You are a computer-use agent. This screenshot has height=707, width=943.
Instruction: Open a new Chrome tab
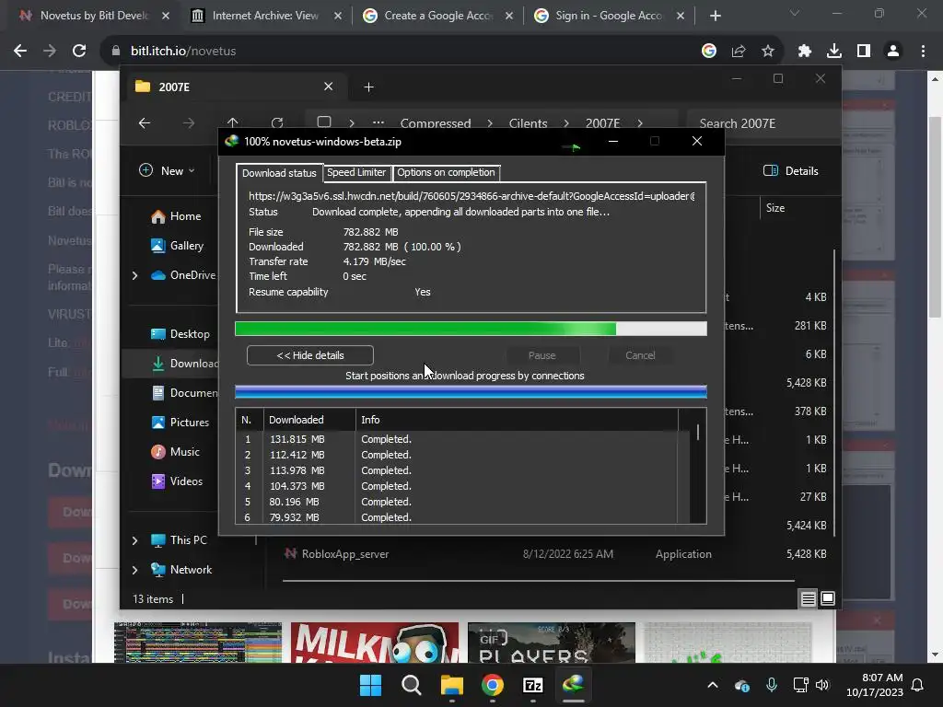click(x=715, y=17)
